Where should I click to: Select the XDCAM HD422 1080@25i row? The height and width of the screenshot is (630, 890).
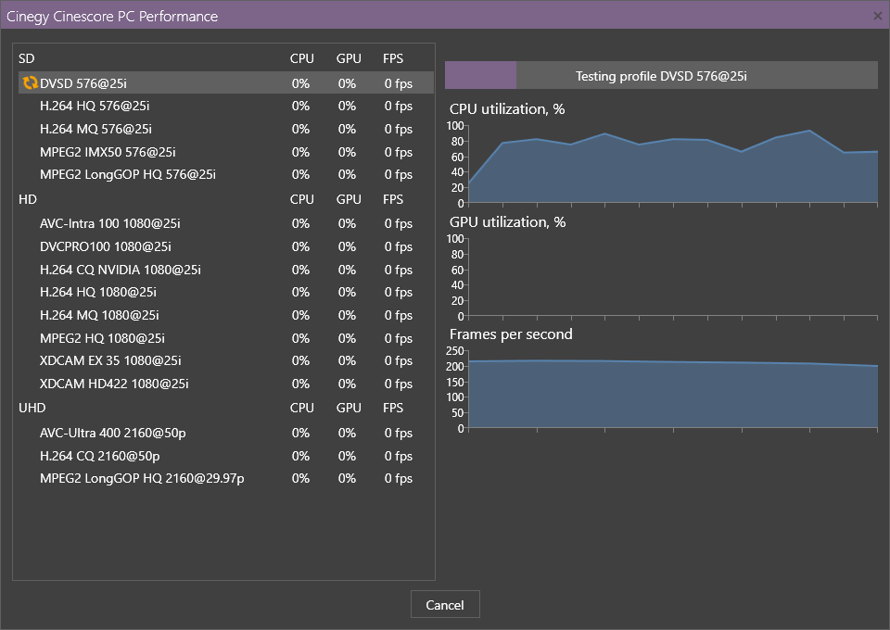tap(226, 384)
